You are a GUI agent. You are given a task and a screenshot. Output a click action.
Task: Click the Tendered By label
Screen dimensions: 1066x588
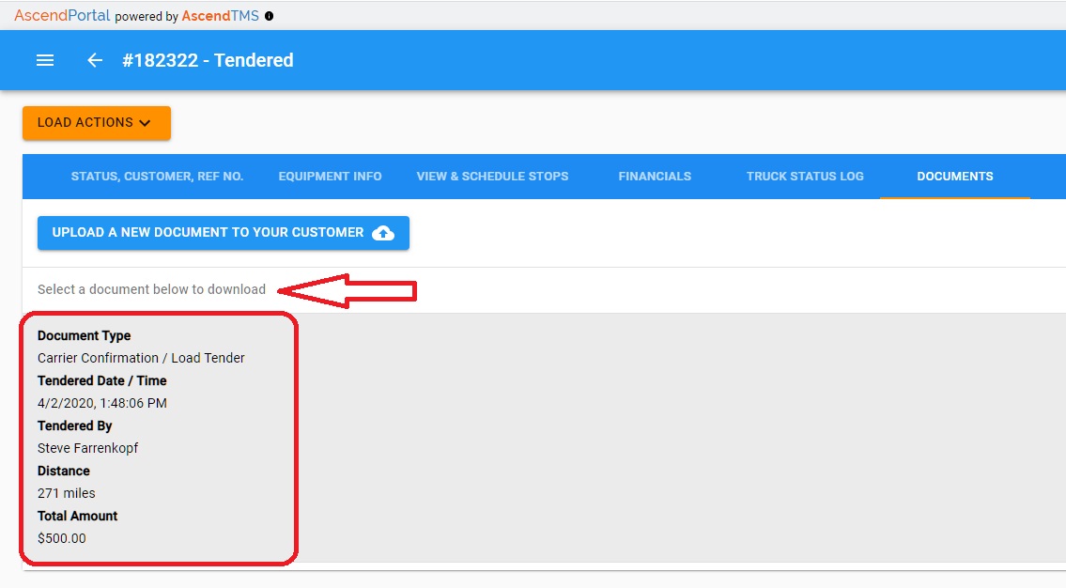pyautogui.click(x=75, y=426)
